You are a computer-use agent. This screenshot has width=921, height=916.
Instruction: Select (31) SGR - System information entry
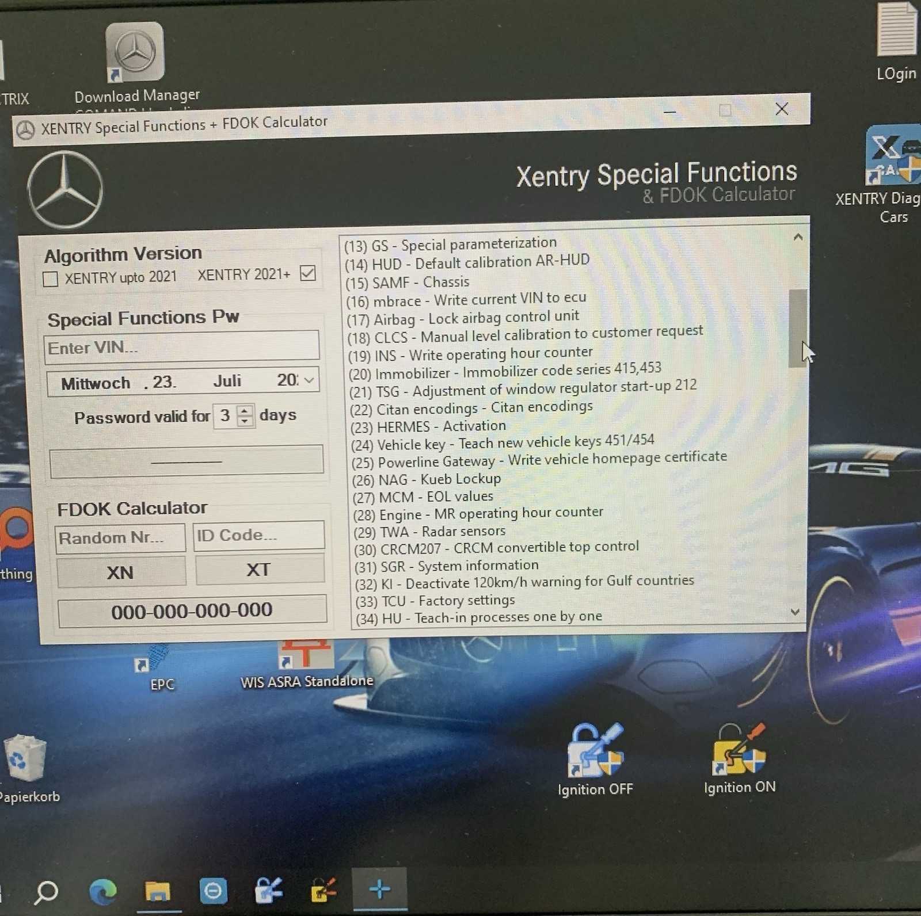tap(447, 566)
